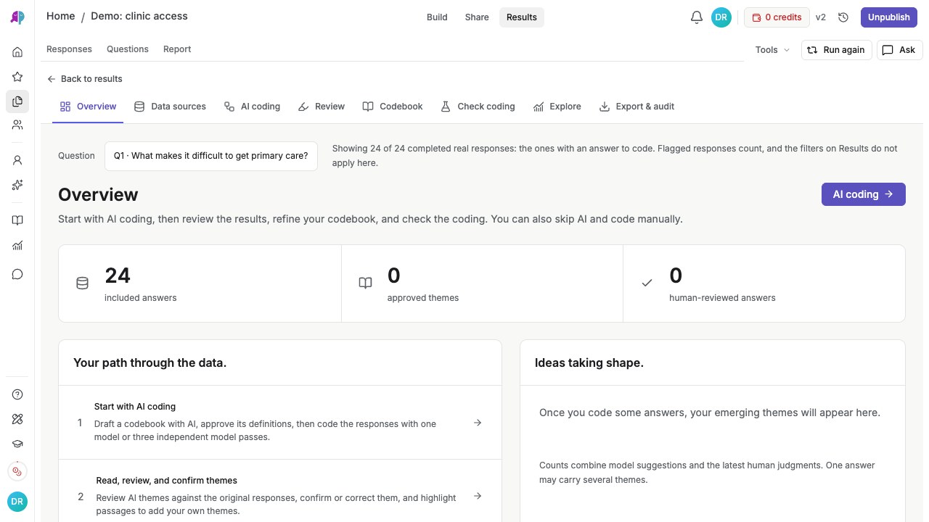Open the sparkles AI icon in sidebar
This screenshot has width=929, height=522.
point(17,185)
